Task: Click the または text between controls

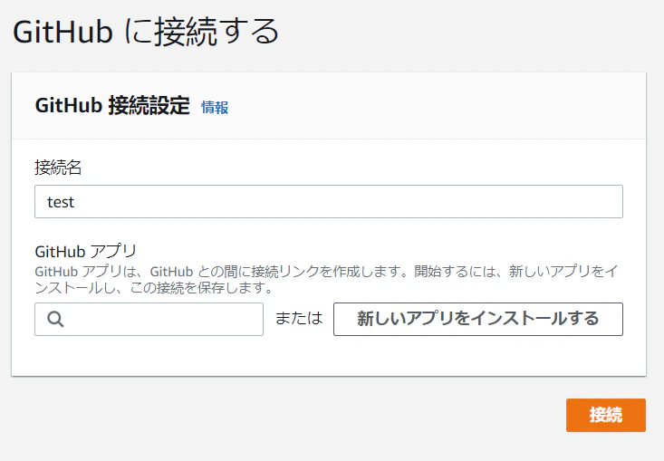Action: pos(299,318)
